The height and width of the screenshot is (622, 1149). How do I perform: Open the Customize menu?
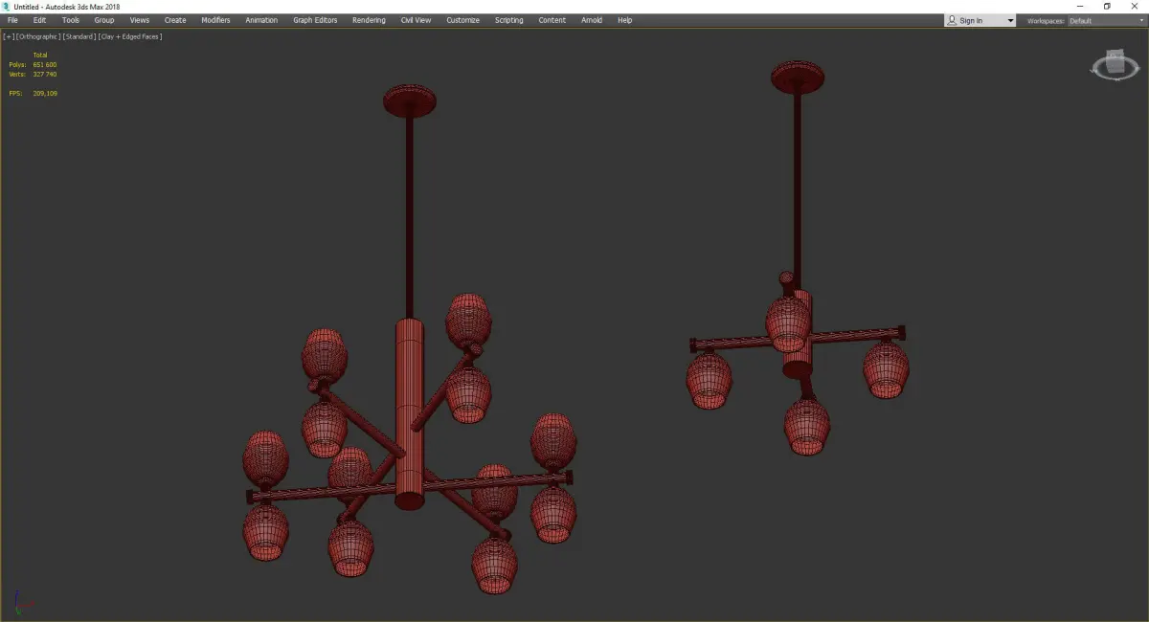click(462, 20)
